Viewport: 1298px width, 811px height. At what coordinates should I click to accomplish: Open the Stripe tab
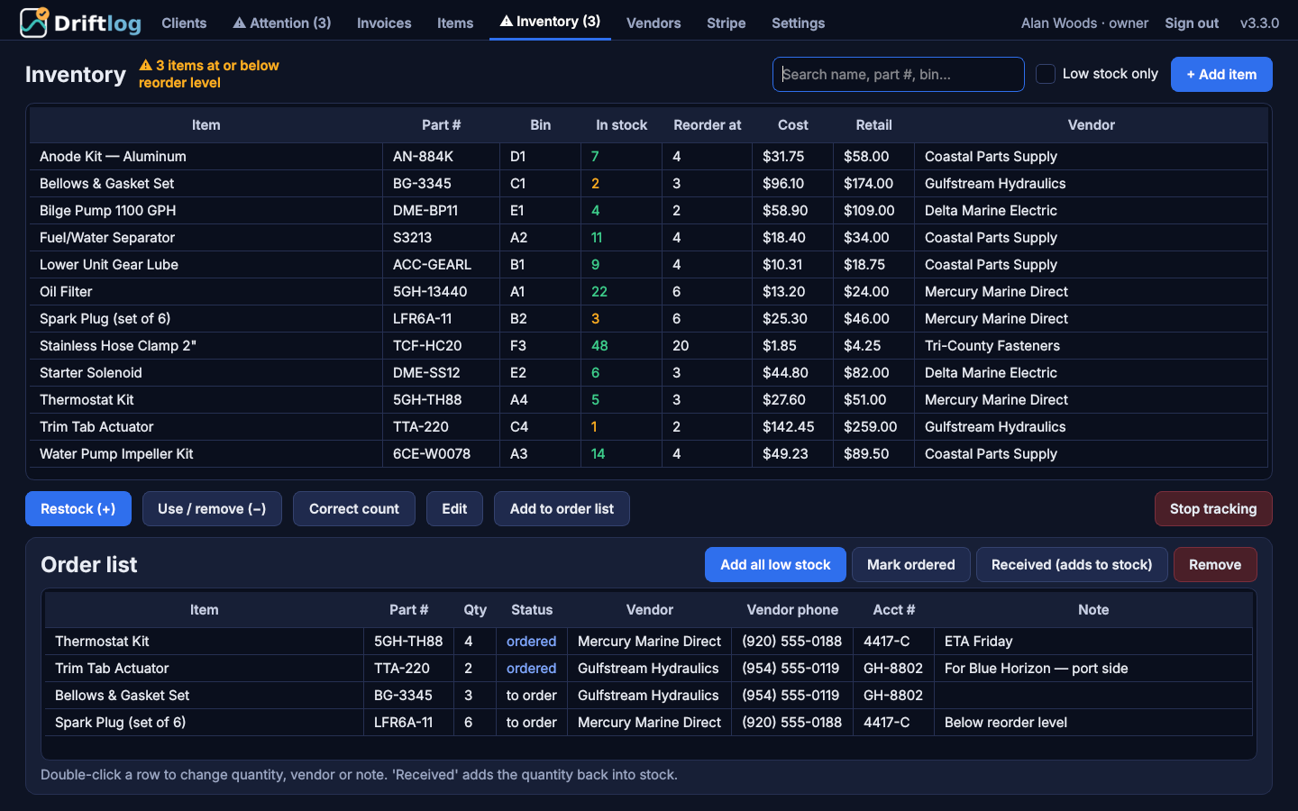(726, 23)
